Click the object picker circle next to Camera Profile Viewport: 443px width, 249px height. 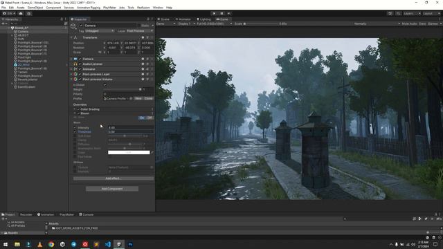pos(131,98)
